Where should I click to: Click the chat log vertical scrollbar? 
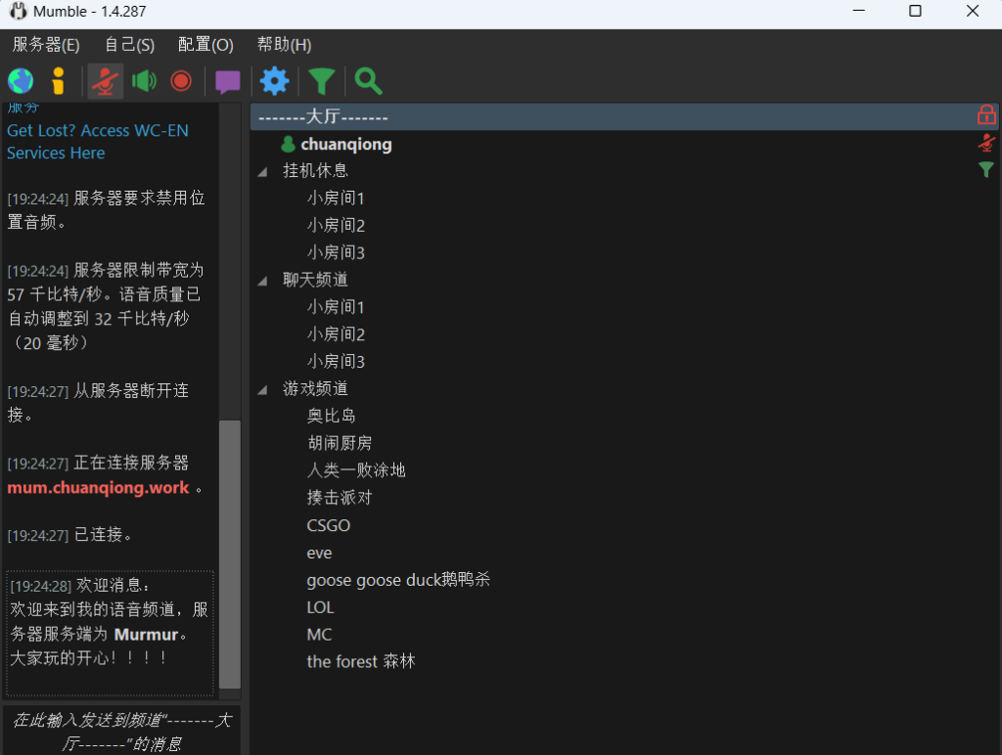pos(229,554)
